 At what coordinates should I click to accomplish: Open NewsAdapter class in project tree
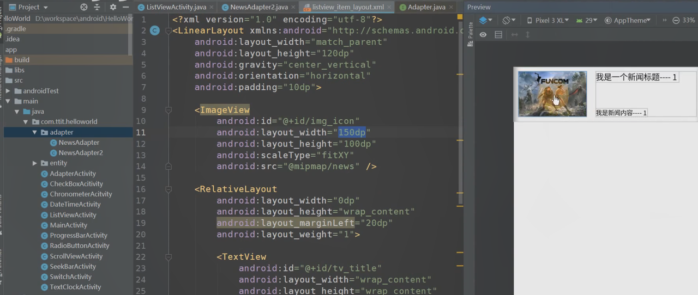[x=79, y=143]
